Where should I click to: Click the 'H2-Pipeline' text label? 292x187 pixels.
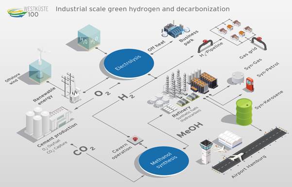coord(211,50)
